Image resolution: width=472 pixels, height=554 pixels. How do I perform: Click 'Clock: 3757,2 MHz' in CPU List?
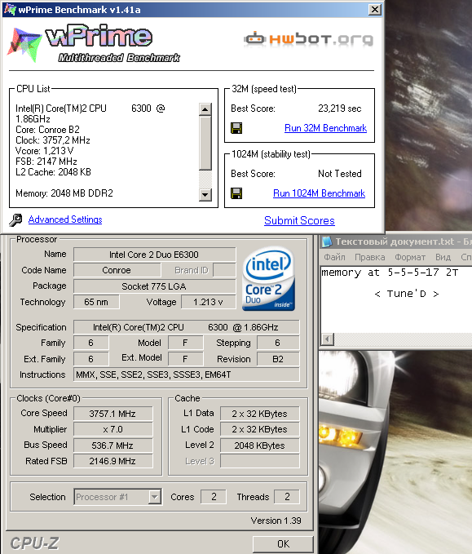tap(53, 140)
